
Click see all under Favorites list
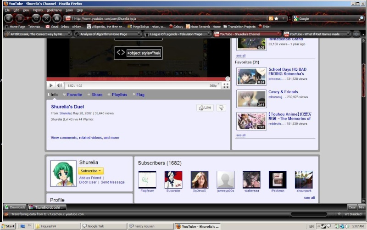pyautogui.click(x=241, y=135)
